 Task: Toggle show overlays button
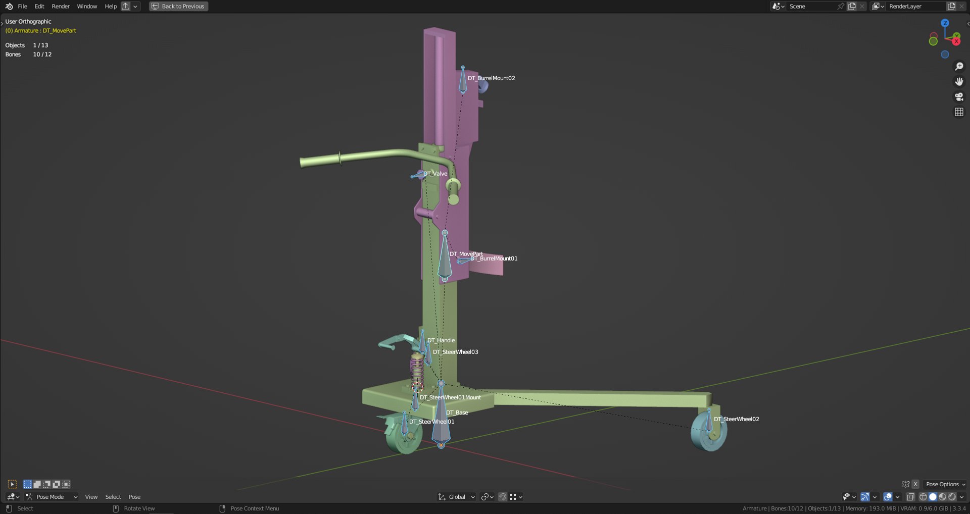(888, 497)
